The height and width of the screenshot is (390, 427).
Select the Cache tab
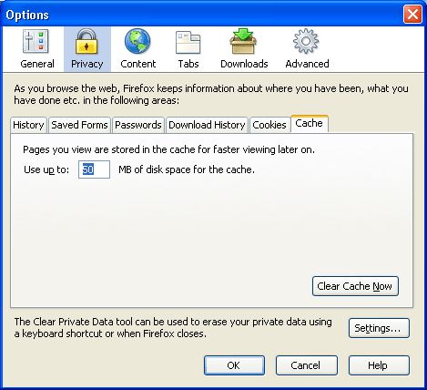coord(310,124)
